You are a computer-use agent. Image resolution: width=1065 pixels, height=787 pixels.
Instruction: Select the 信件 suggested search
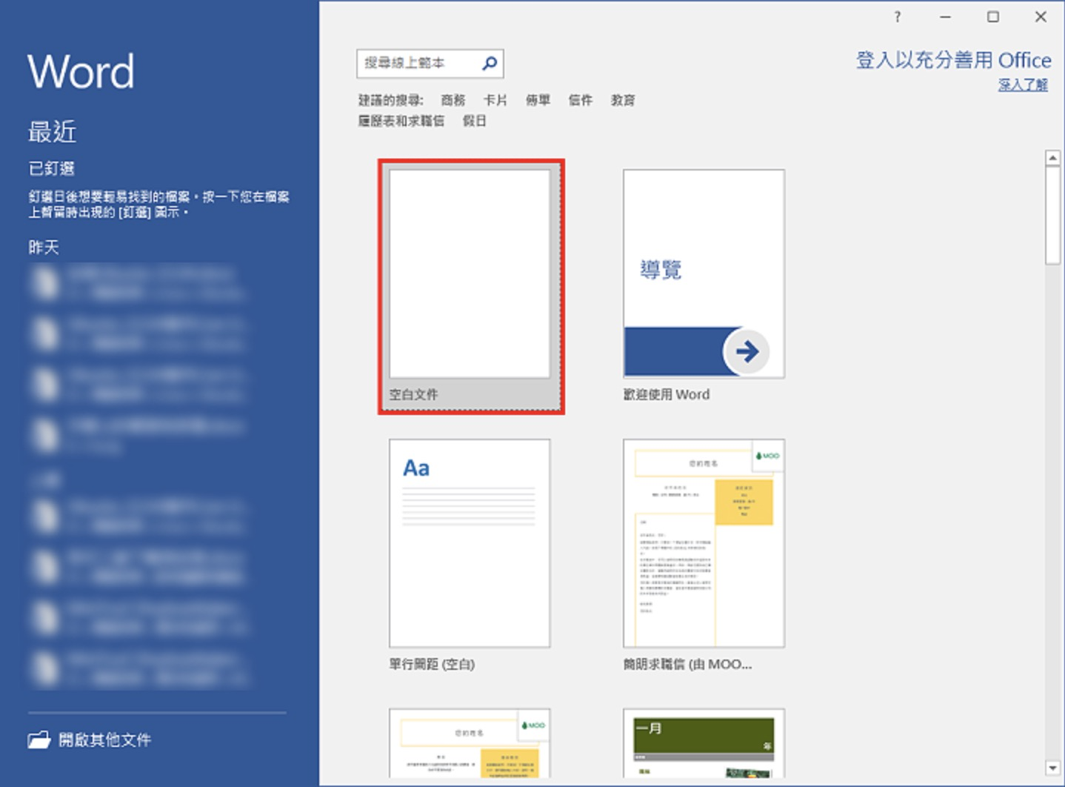tap(581, 100)
